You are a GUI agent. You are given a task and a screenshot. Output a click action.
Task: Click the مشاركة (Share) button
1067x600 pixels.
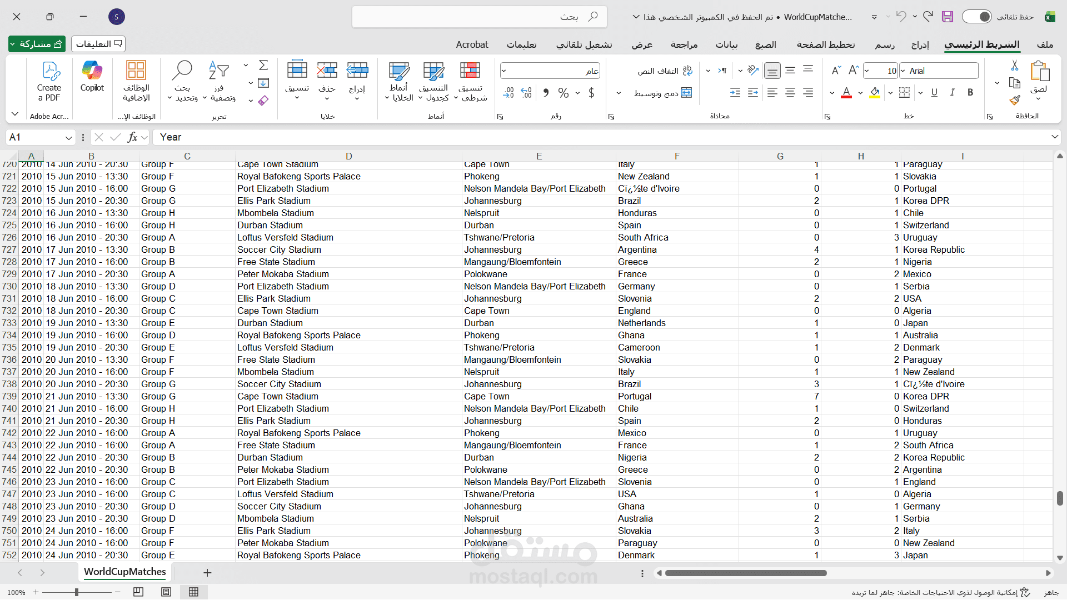37,44
